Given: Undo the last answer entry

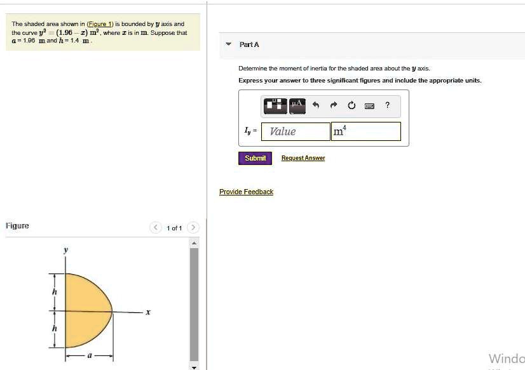Looking at the screenshot, I should (x=315, y=105).
